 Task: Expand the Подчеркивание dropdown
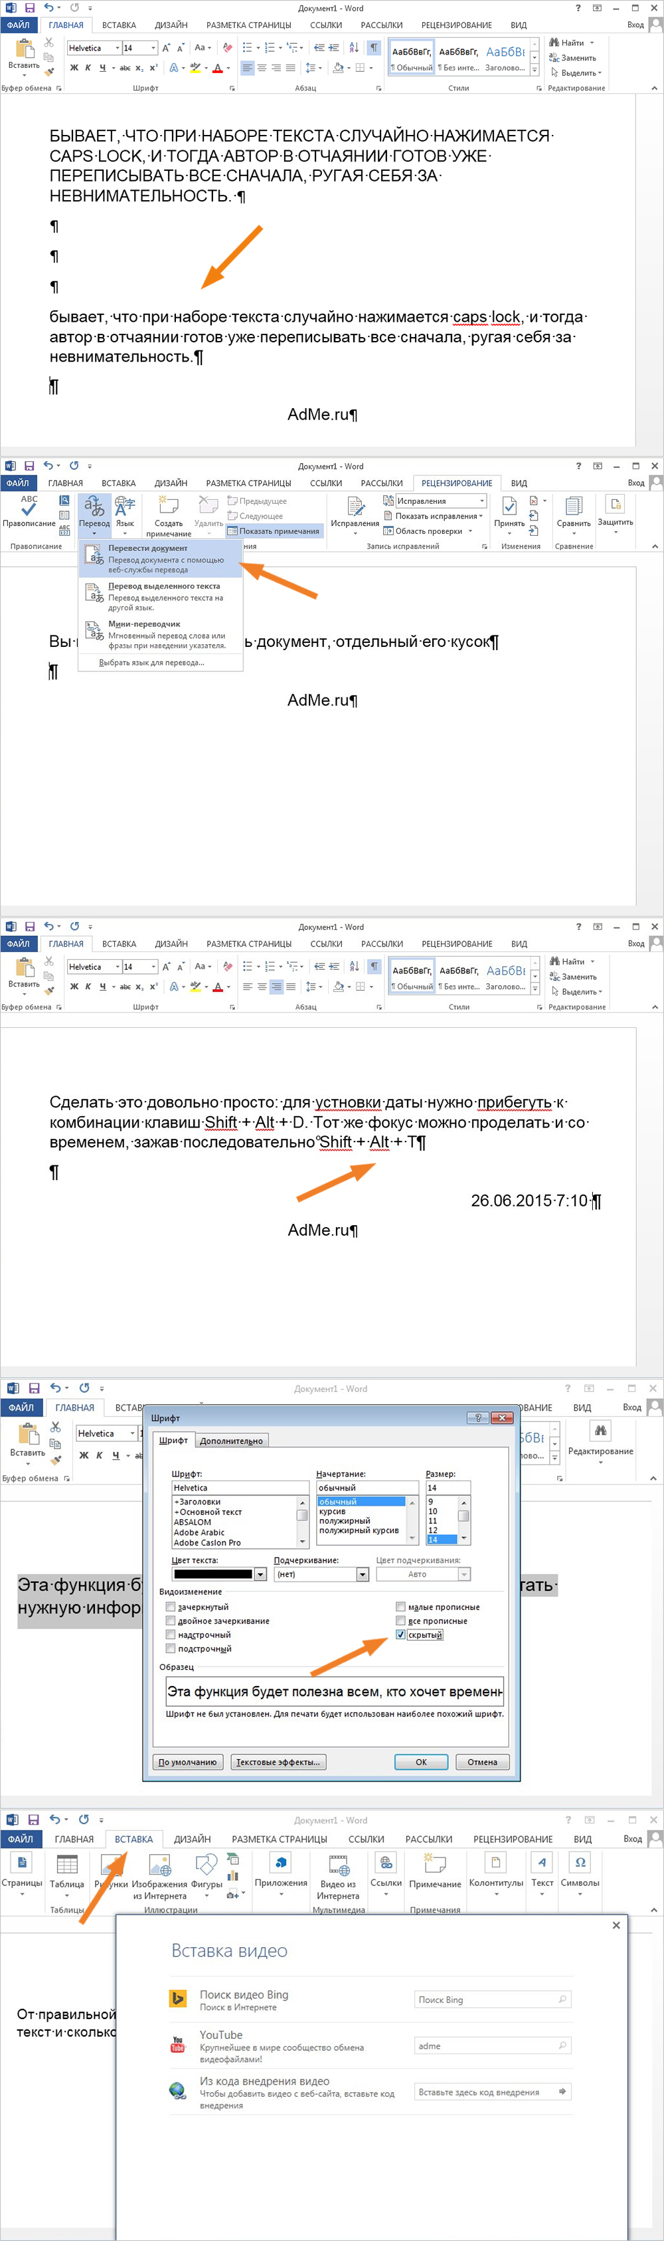click(x=363, y=1575)
